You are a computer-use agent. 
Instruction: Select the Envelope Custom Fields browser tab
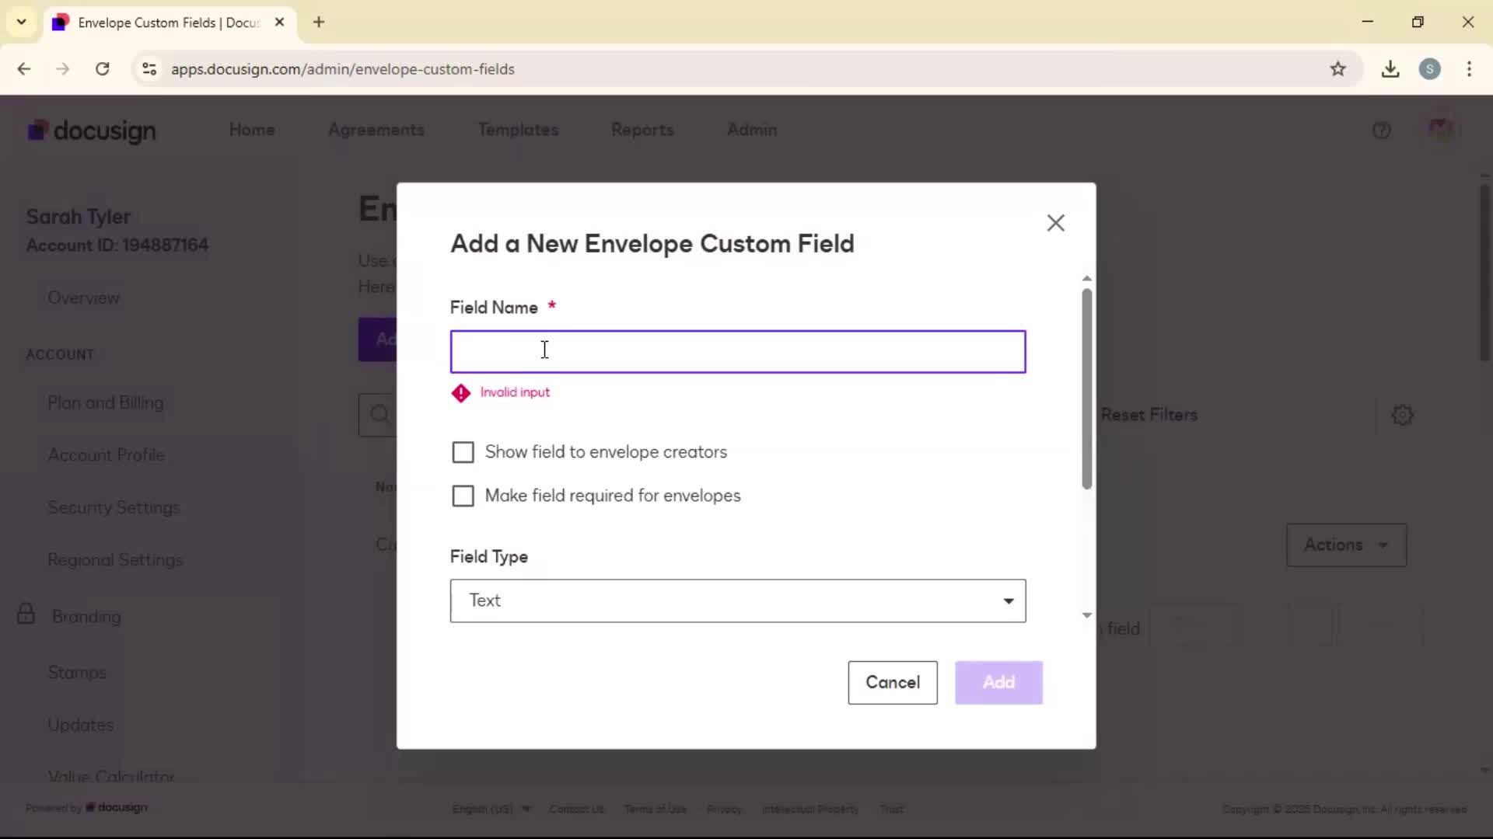(170, 23)
